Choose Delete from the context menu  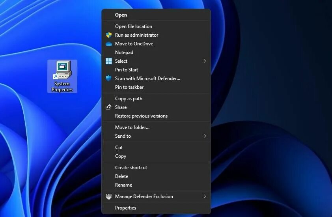coord(156,176)
